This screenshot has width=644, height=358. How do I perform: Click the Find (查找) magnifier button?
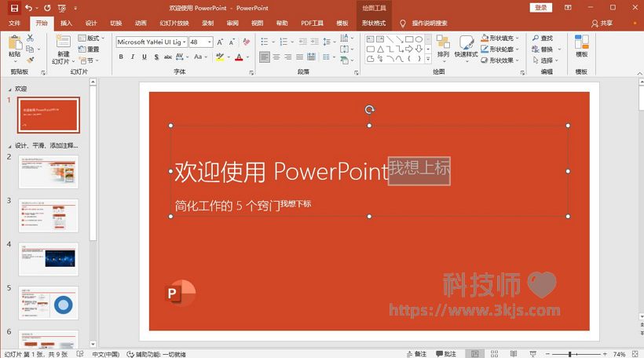(543, 38)
